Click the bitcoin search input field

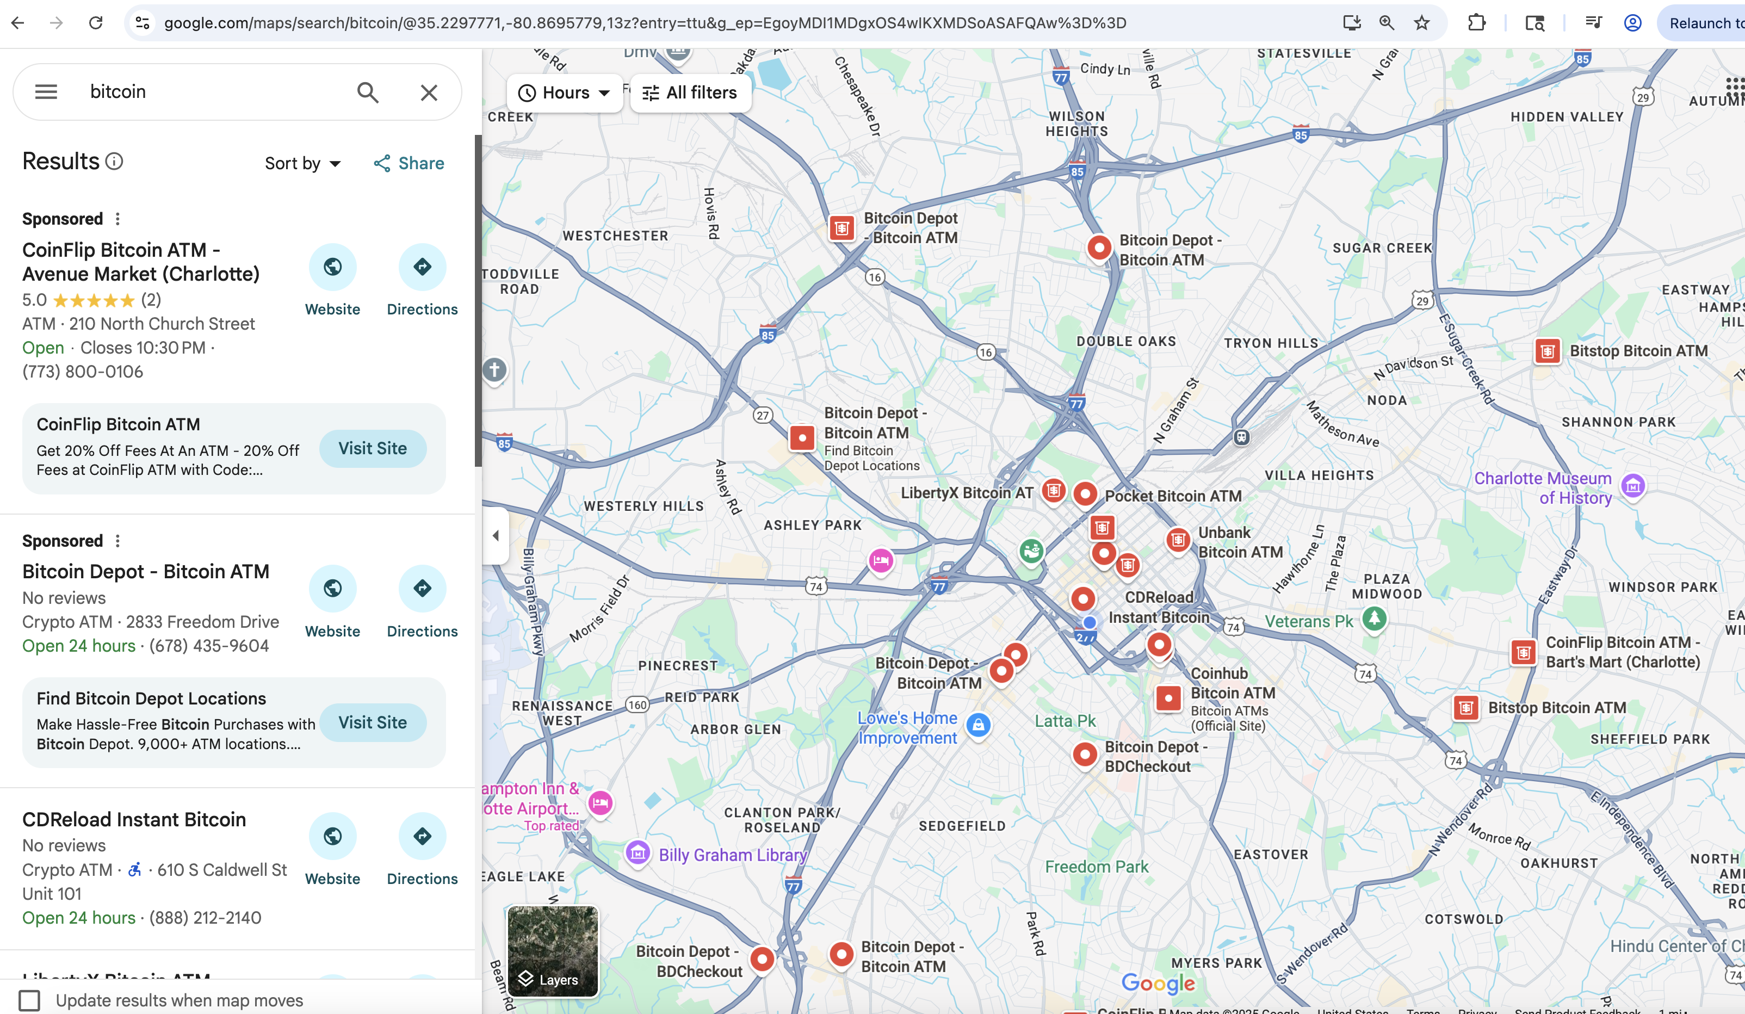215,92
